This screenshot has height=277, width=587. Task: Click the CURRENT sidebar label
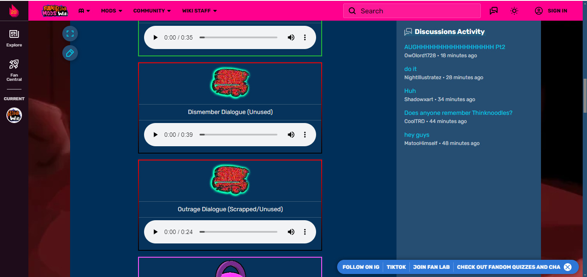coord(14,98)
